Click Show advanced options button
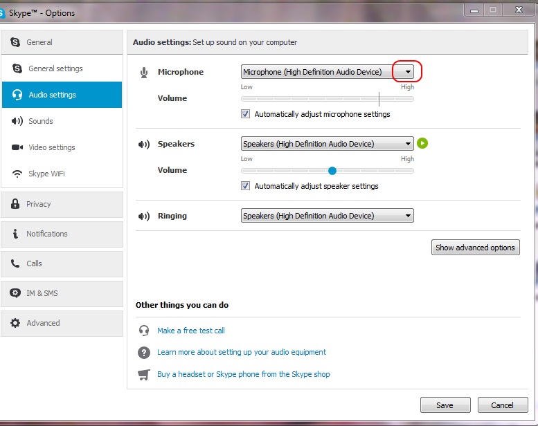 click(x=475, y=248)
